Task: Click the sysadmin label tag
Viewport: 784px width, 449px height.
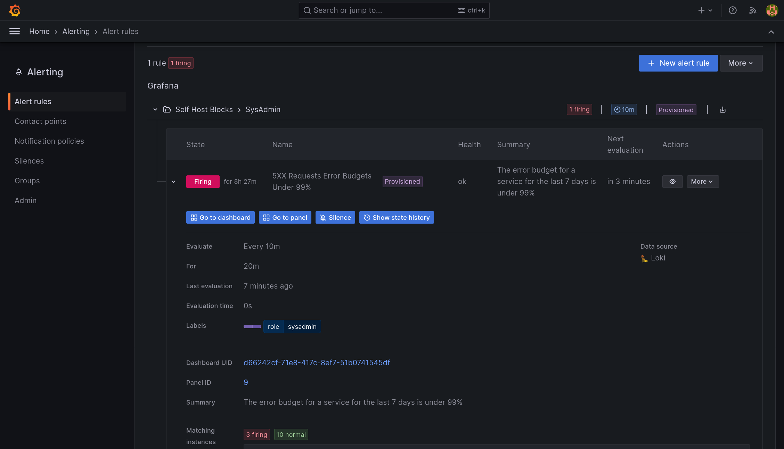Action: coord(302,326)
